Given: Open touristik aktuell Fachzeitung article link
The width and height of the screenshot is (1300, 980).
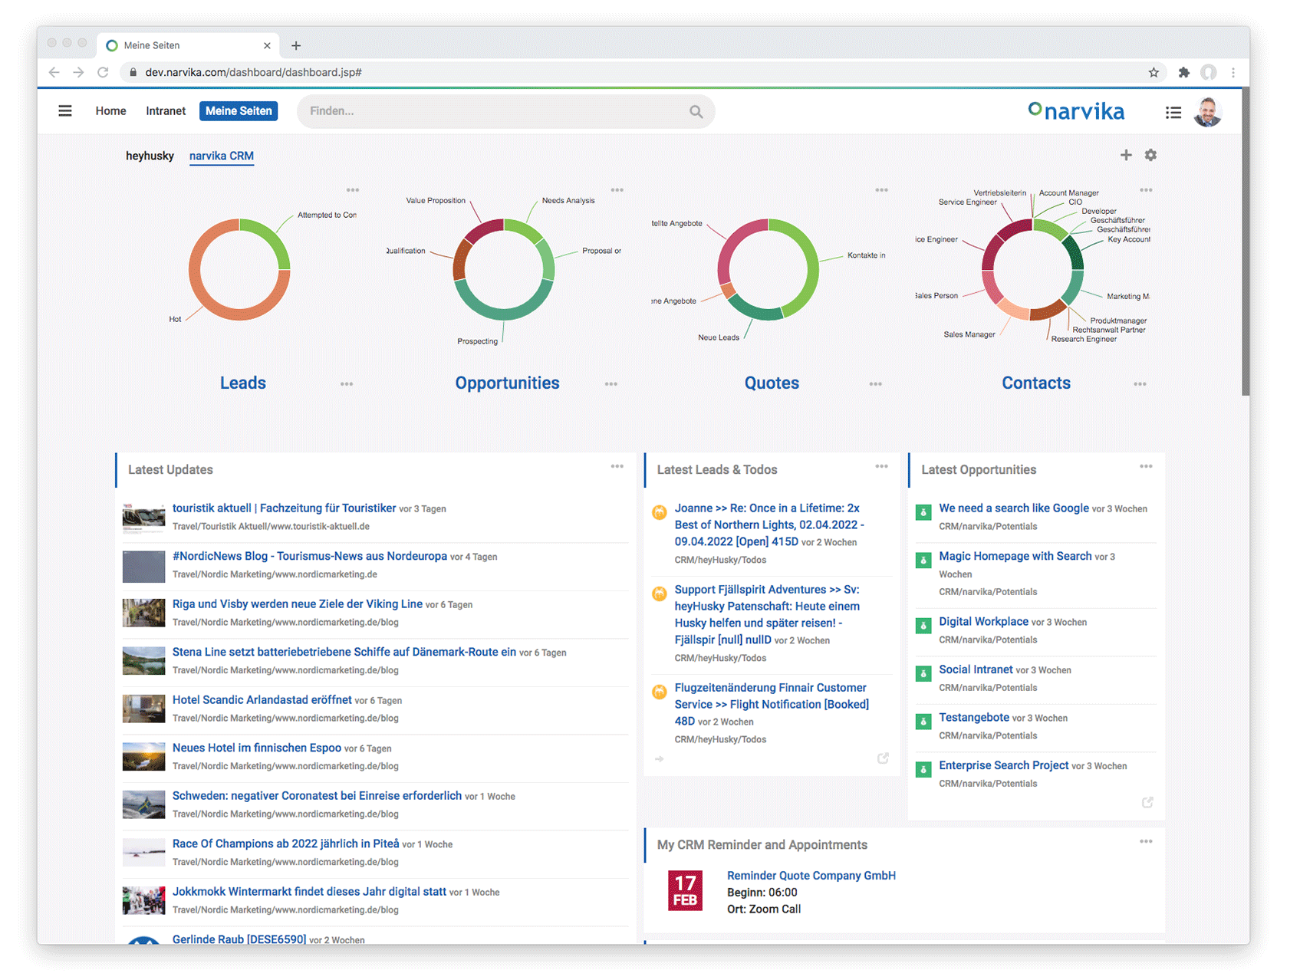Looking at the screenshot, I should pos(284,508).
